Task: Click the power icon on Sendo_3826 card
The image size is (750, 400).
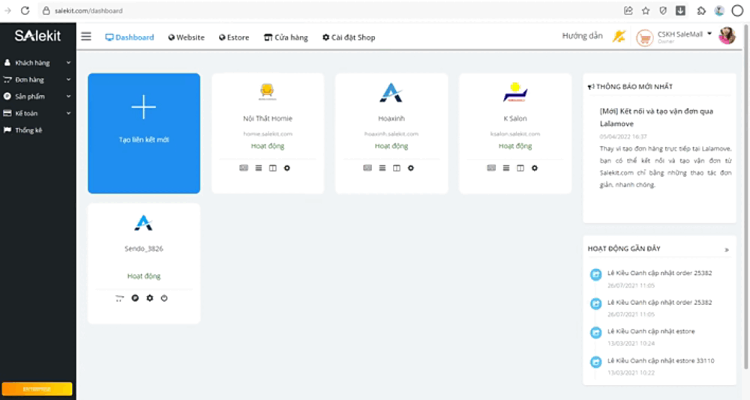Action: coord(164,298)
